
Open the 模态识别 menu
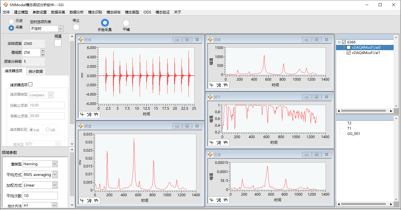(95, 12)
